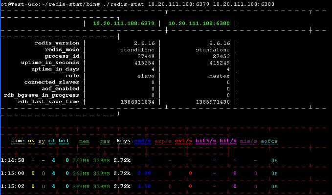Click the bcl column header
The image size is (332, 195).
[64, 141]
